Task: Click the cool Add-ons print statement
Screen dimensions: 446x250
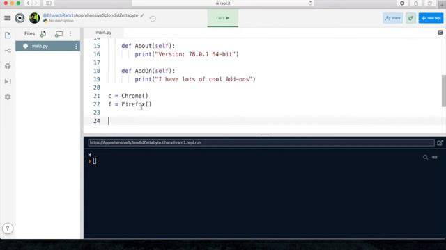Action: pos(195,79)
